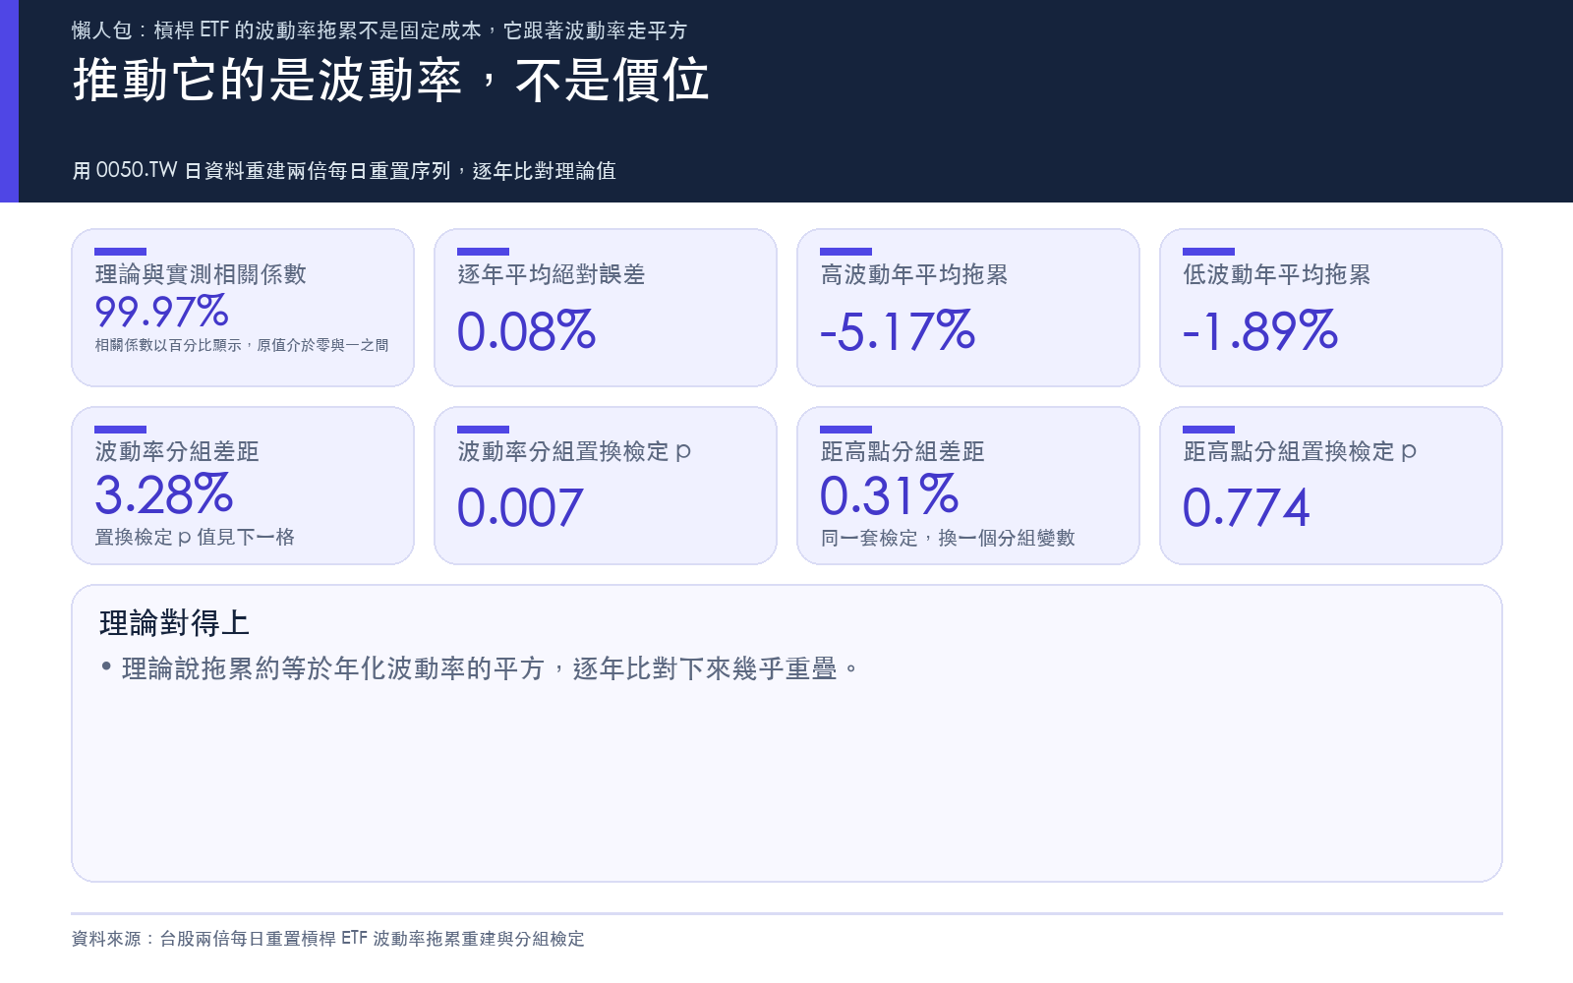The width and height of the screenshot is (1573, 983).
Task: Select the 逐年平均絕對誤差 label
Action: pyautogui.click(x=552, y=274)
